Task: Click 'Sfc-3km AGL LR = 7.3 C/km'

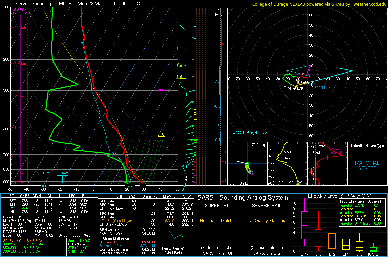Action: click(25, 241)
